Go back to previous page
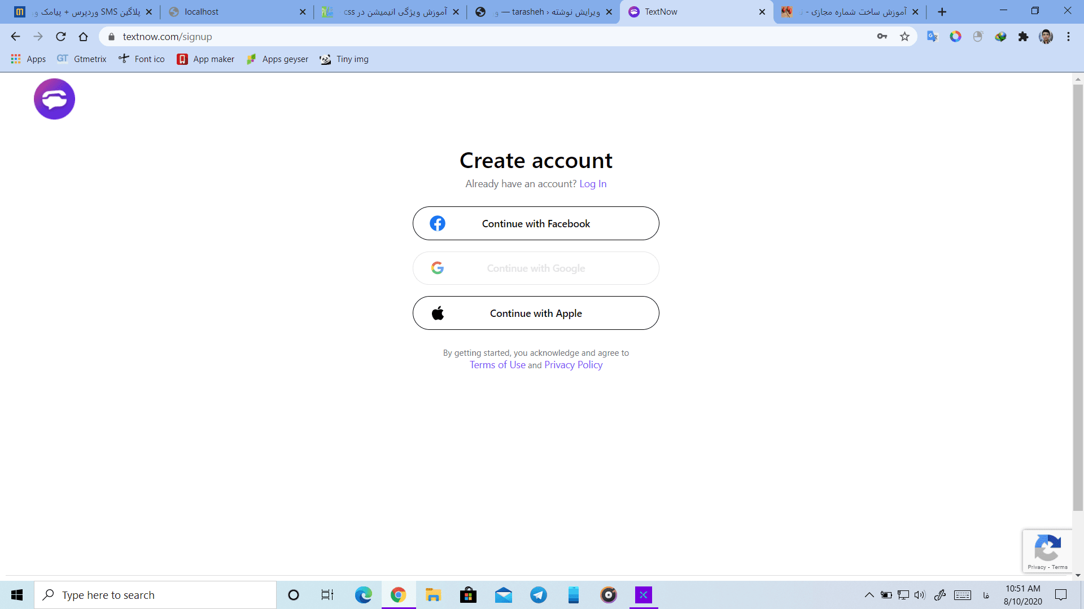 point(15,37)
